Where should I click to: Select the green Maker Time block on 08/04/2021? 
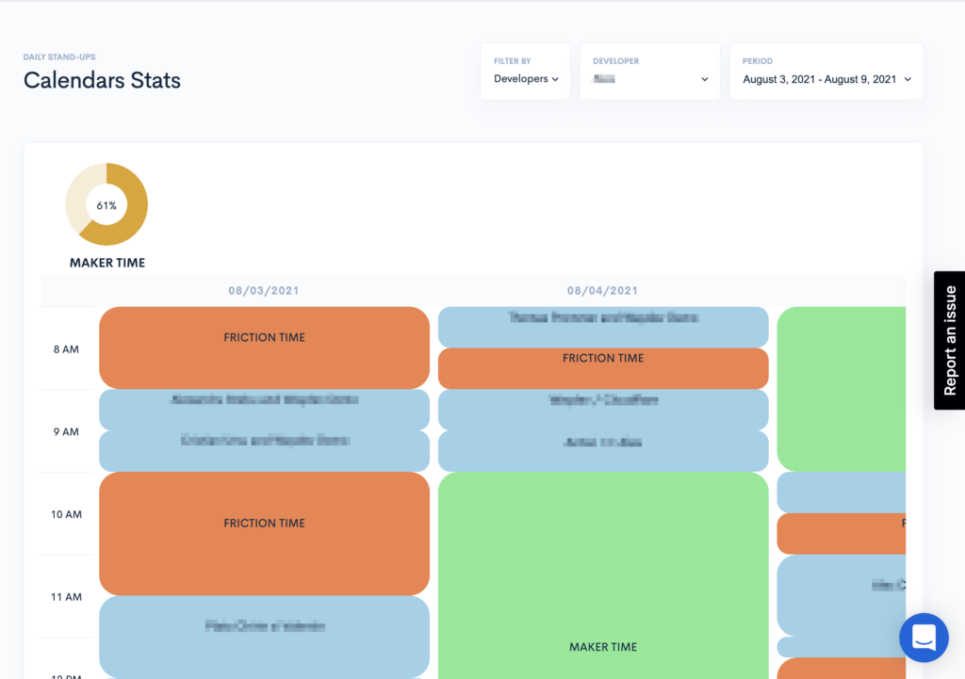click(x=603, y=575)
